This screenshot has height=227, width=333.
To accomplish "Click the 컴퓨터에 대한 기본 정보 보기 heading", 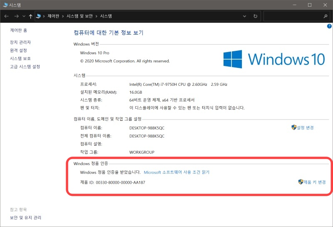I will click(109, 32).
